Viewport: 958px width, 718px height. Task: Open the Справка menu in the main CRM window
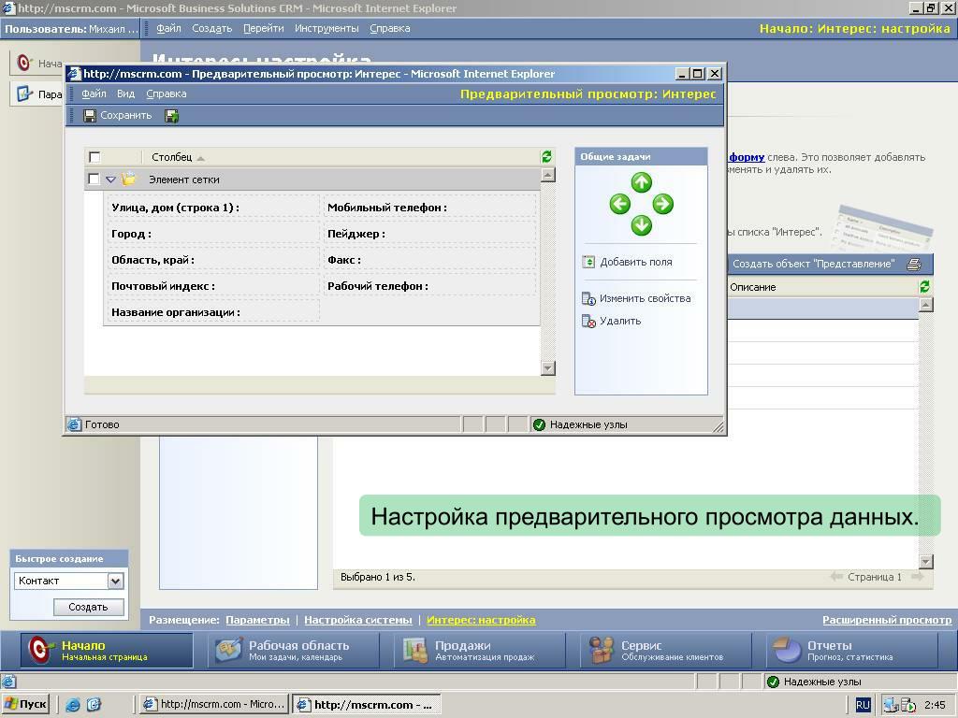click(390, 28)
